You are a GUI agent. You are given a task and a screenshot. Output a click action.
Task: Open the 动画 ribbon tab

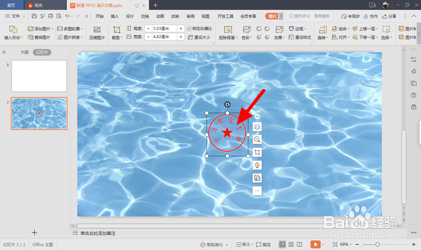(x=160, y=16)
